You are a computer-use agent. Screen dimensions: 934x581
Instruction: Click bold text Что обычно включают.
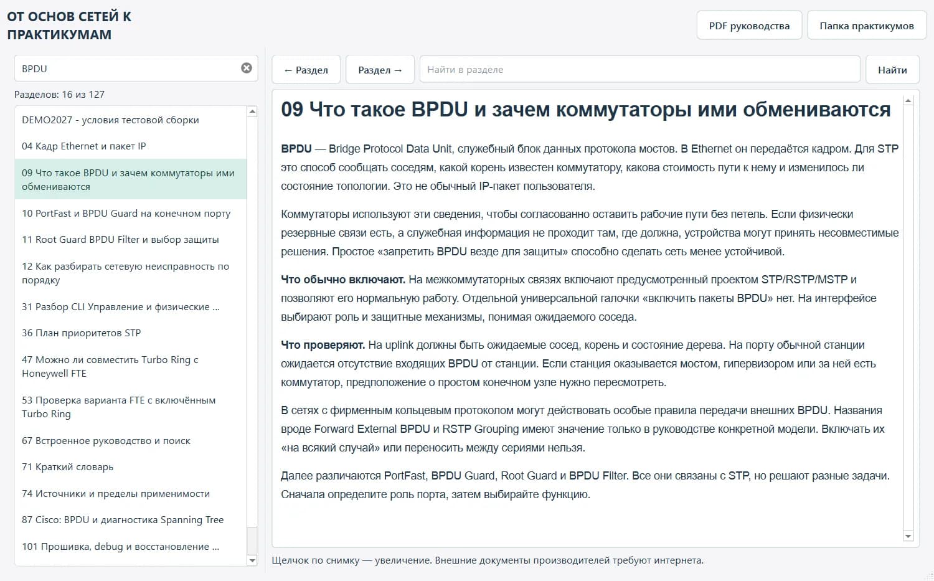343,280
